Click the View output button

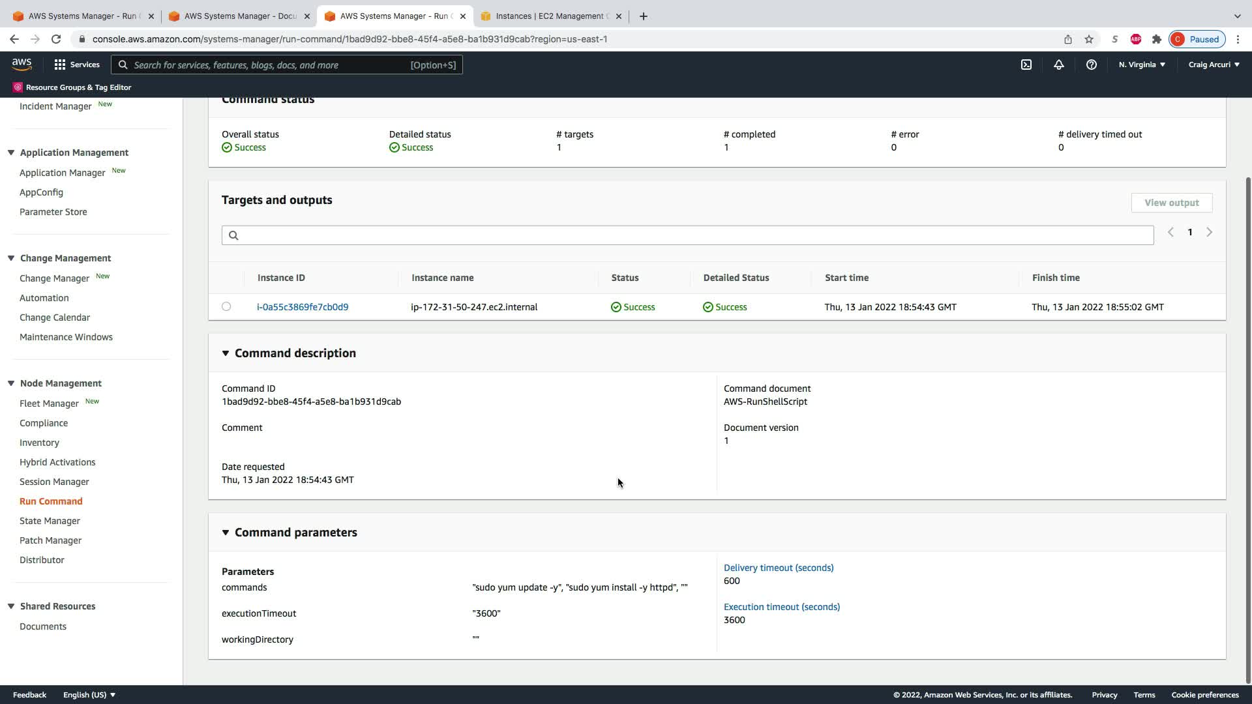click(x=1171, y=203)
